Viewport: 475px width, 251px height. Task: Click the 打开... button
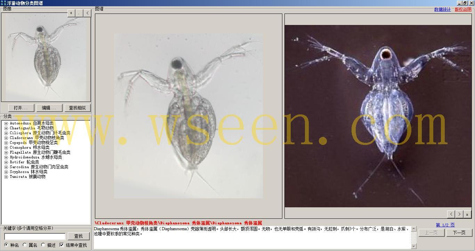tap(21, 108)
